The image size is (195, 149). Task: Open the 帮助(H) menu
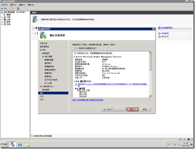click(x=31, y=5)
